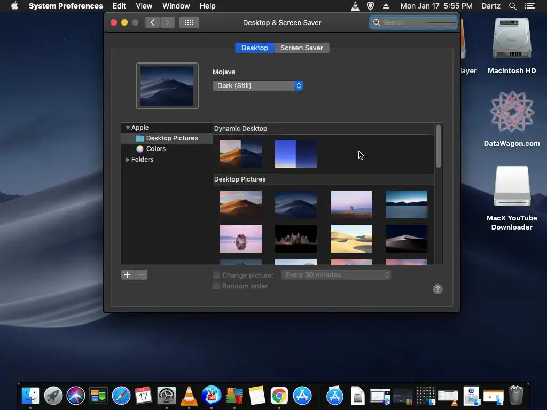Screen dimensions: 547x410
Task: Open App Store icon left of Dock divider
Action: pyautogui.click(x=302, y=396)
